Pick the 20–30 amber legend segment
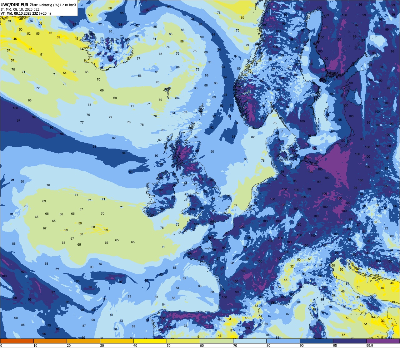400x348 pixels. [x=83, y=341]
